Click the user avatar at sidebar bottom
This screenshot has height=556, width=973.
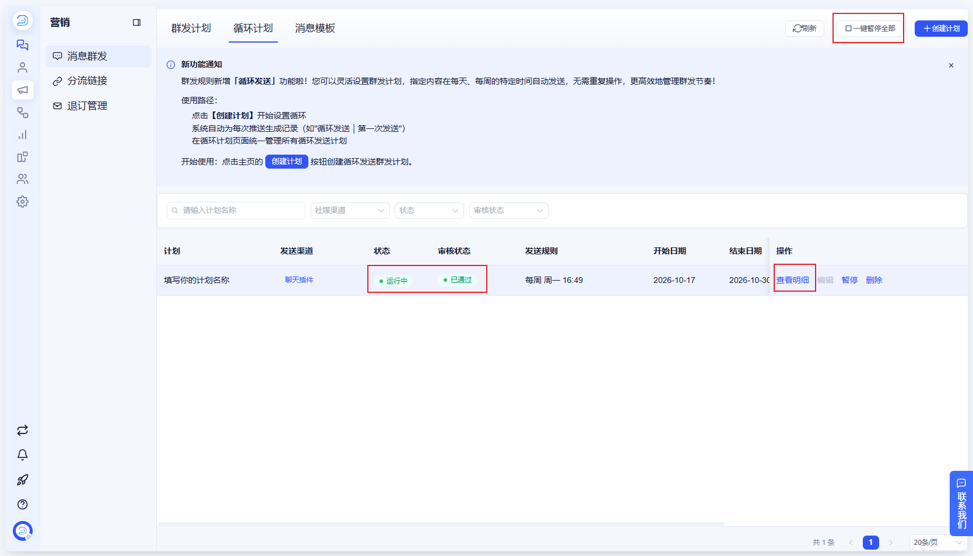(x=22, y=531)
